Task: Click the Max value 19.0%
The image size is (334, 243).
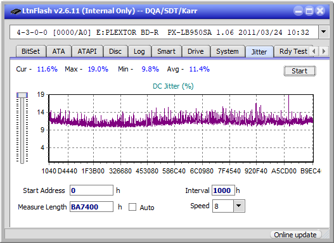Action: point(98,69)
